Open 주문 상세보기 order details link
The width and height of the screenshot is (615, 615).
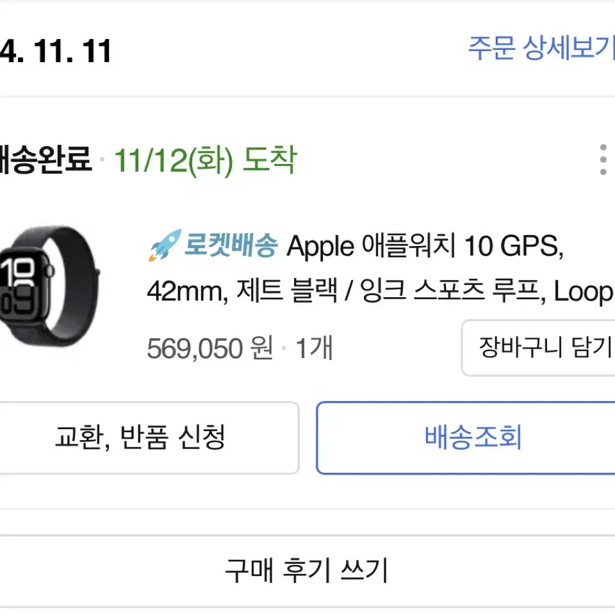(x=541, y=48)
